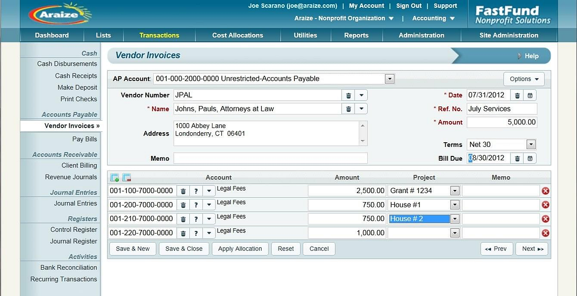Image resolution: width=577 pixels, height=296 pixels.
Task: Open the Cost Allocations menu
Action: [238, 35]
